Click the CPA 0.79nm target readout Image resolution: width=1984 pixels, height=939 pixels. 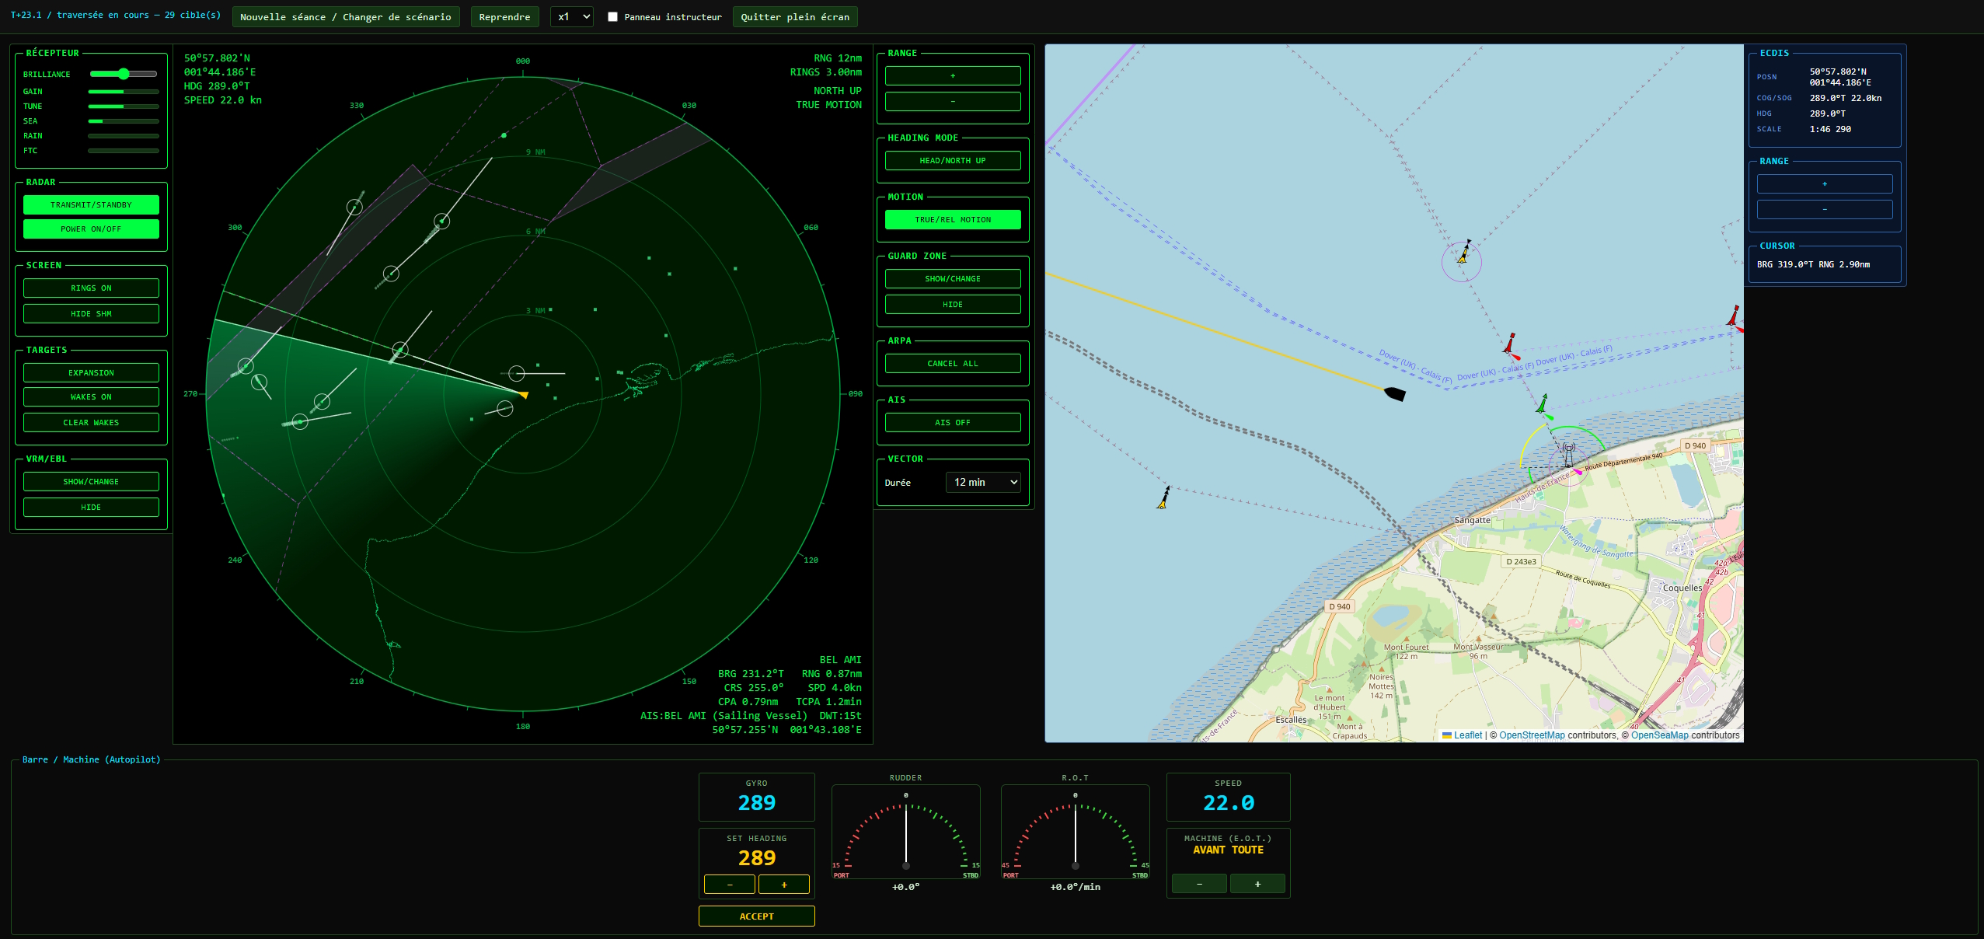pos(748,702)
